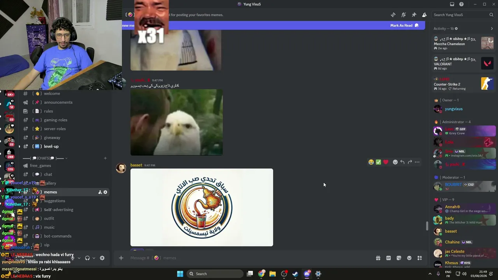
Task: Collapse the CHATS category
Action: [45, 158]
